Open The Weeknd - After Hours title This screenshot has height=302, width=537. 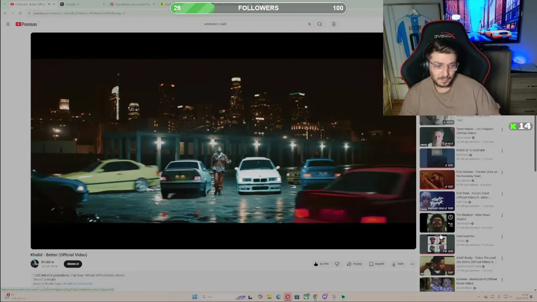click(x=473, y=216)
